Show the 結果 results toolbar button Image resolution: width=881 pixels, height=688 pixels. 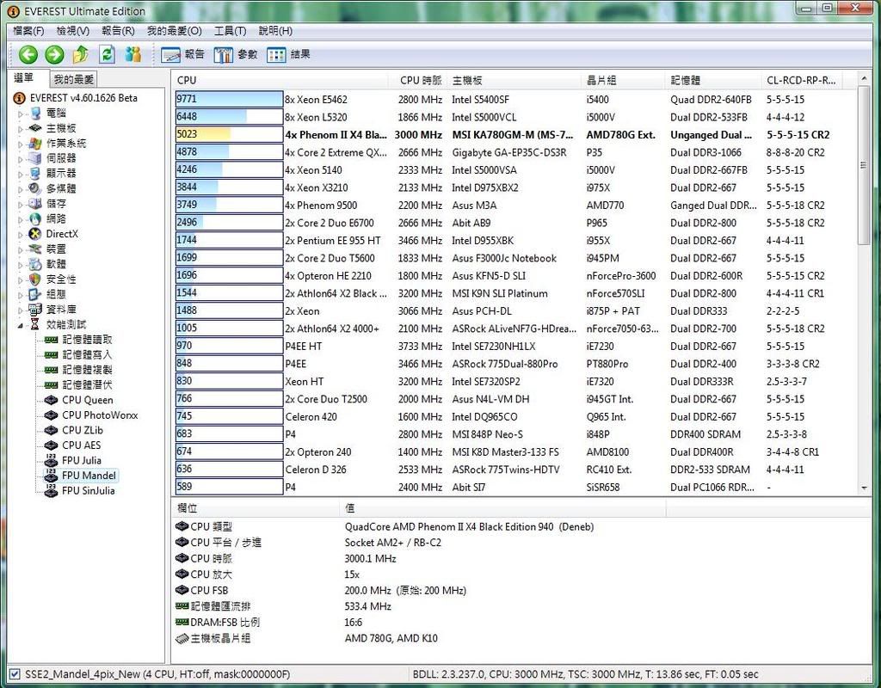tap(288, 54)
